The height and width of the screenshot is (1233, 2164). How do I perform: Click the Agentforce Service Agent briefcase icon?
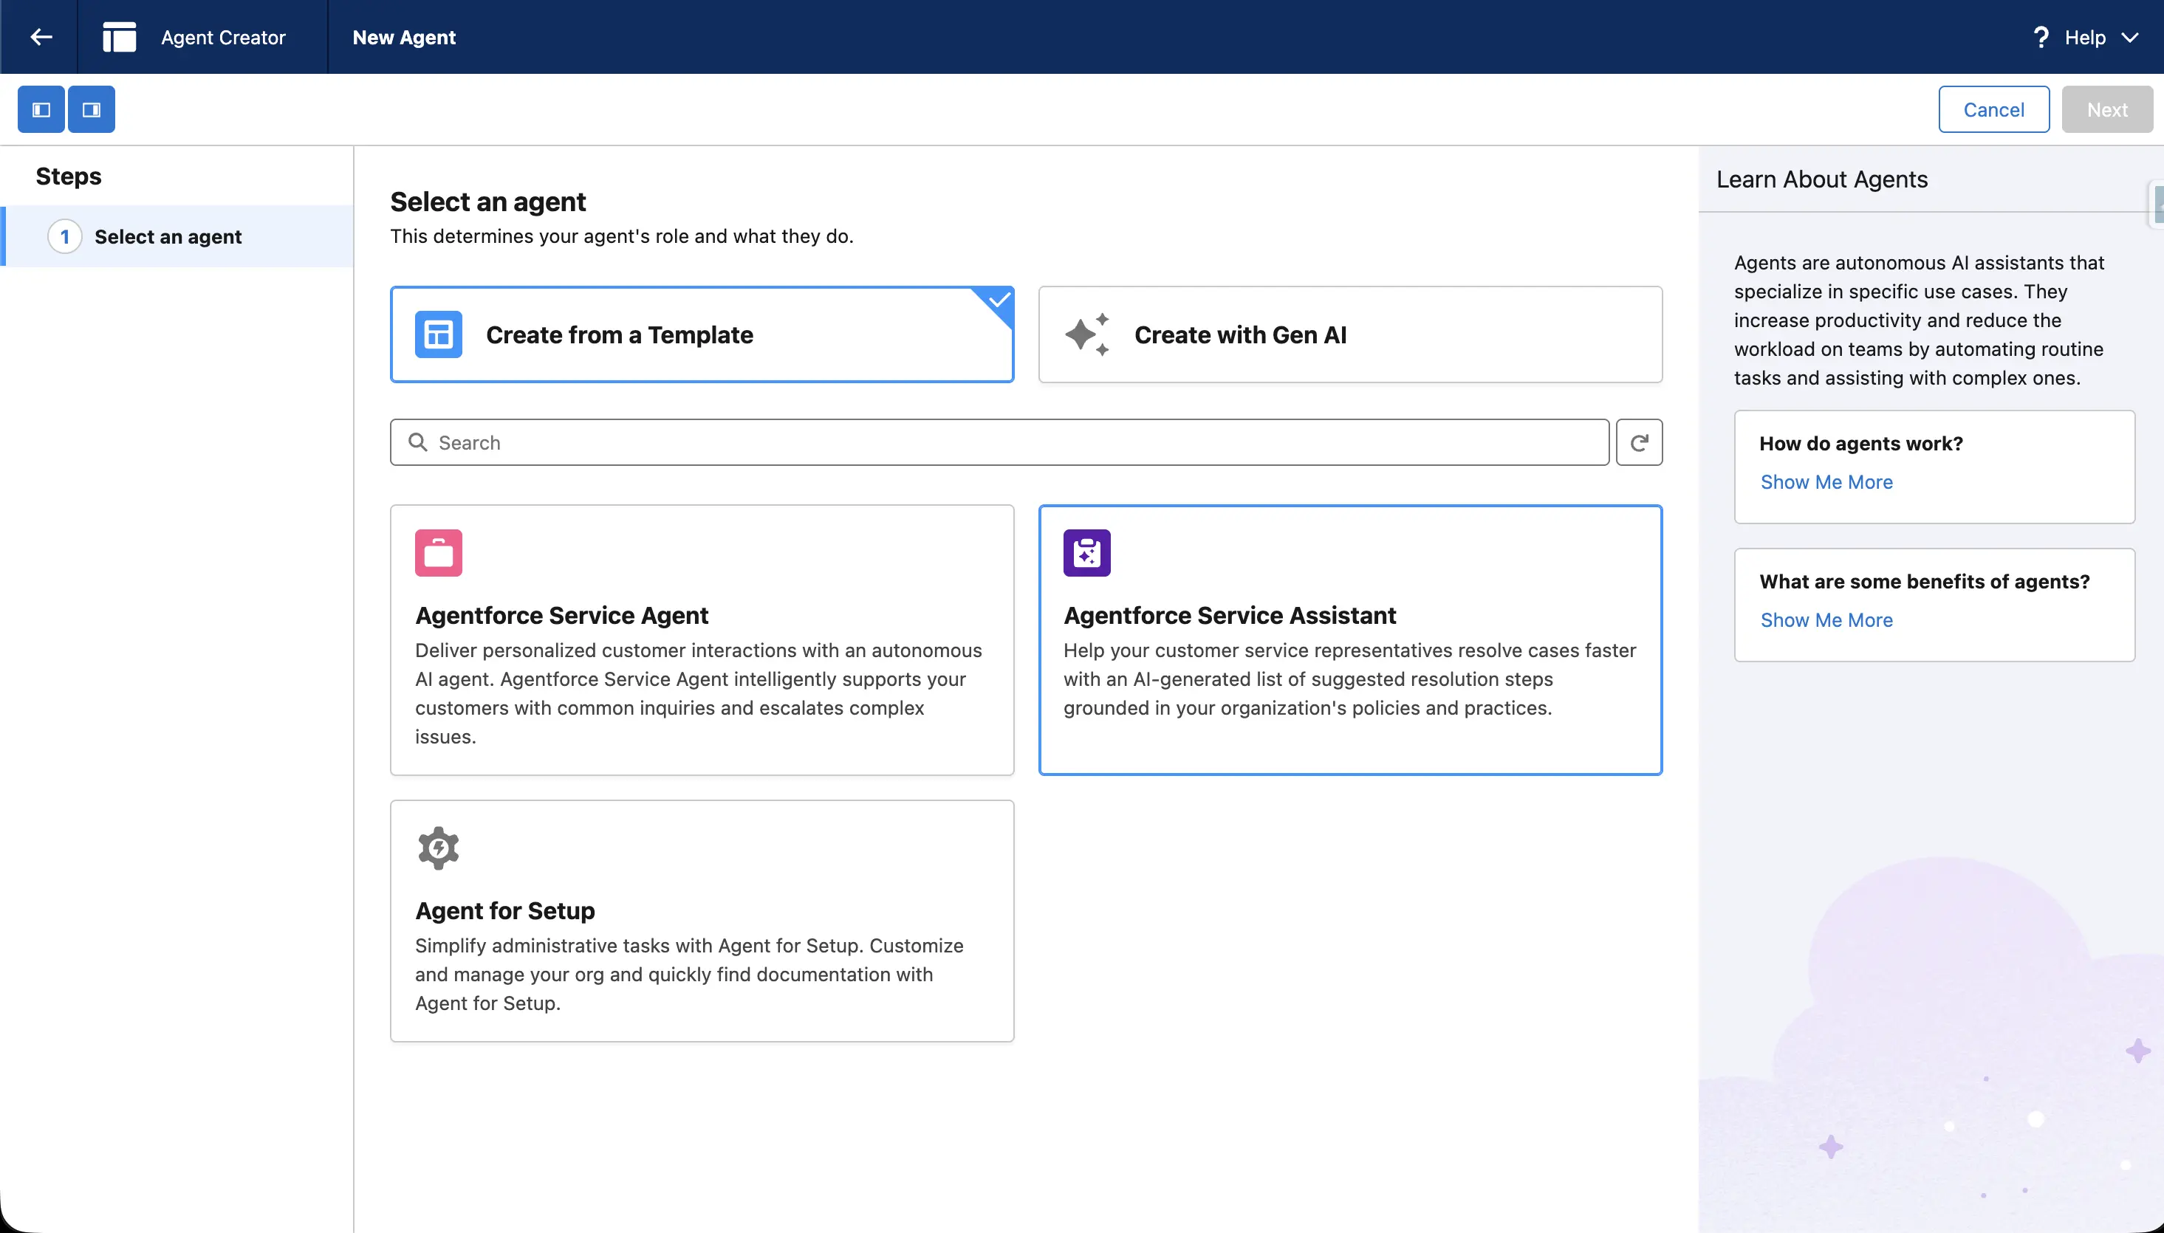[438, 552]
